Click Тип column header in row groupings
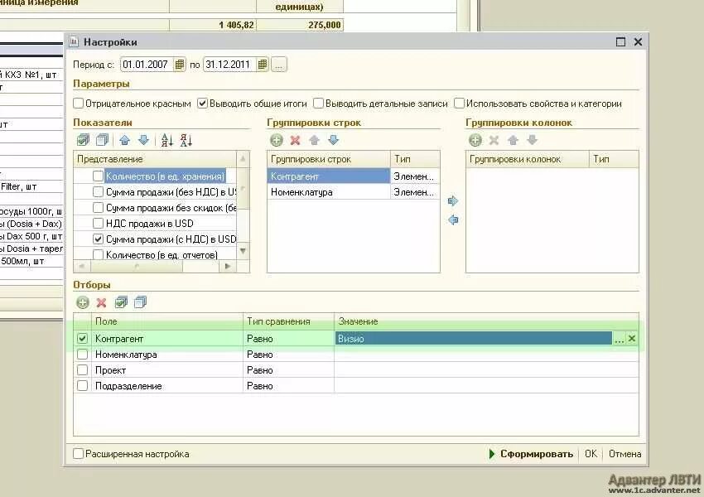 click(414, 159)
